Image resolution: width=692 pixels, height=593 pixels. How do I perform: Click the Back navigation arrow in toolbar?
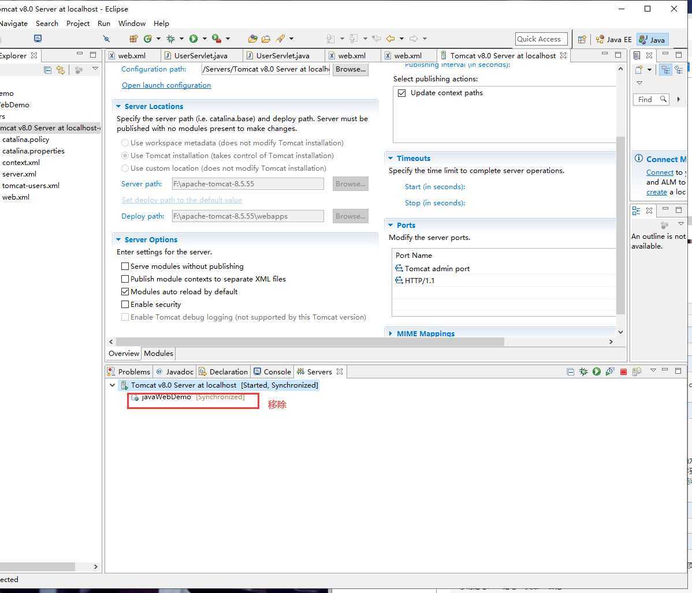[390, 39]
